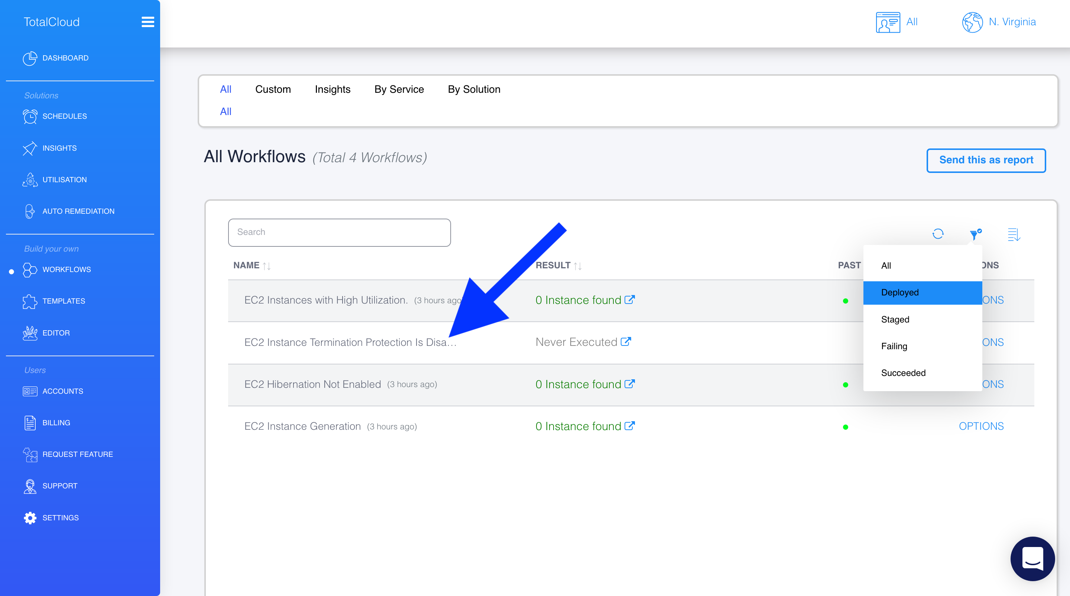
Task: Click the Editor pencils icon
Action: (30, 333)
